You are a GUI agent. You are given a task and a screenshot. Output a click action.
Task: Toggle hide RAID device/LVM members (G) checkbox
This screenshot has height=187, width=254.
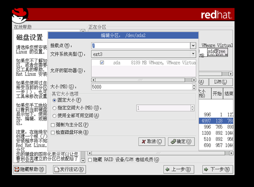pos(90,160)
